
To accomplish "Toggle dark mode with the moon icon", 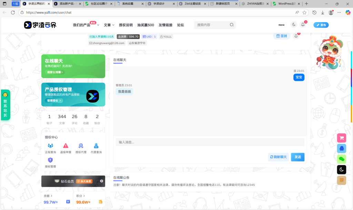I will tap(341, 170).
